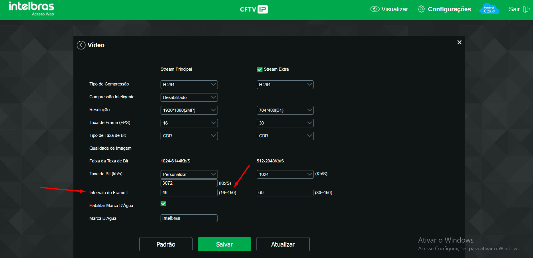The width and height of the screenshot is (533, 258).
Task: Toggle Habilitar Marca D'Água checkbox
Action: [x=163, y=203]
